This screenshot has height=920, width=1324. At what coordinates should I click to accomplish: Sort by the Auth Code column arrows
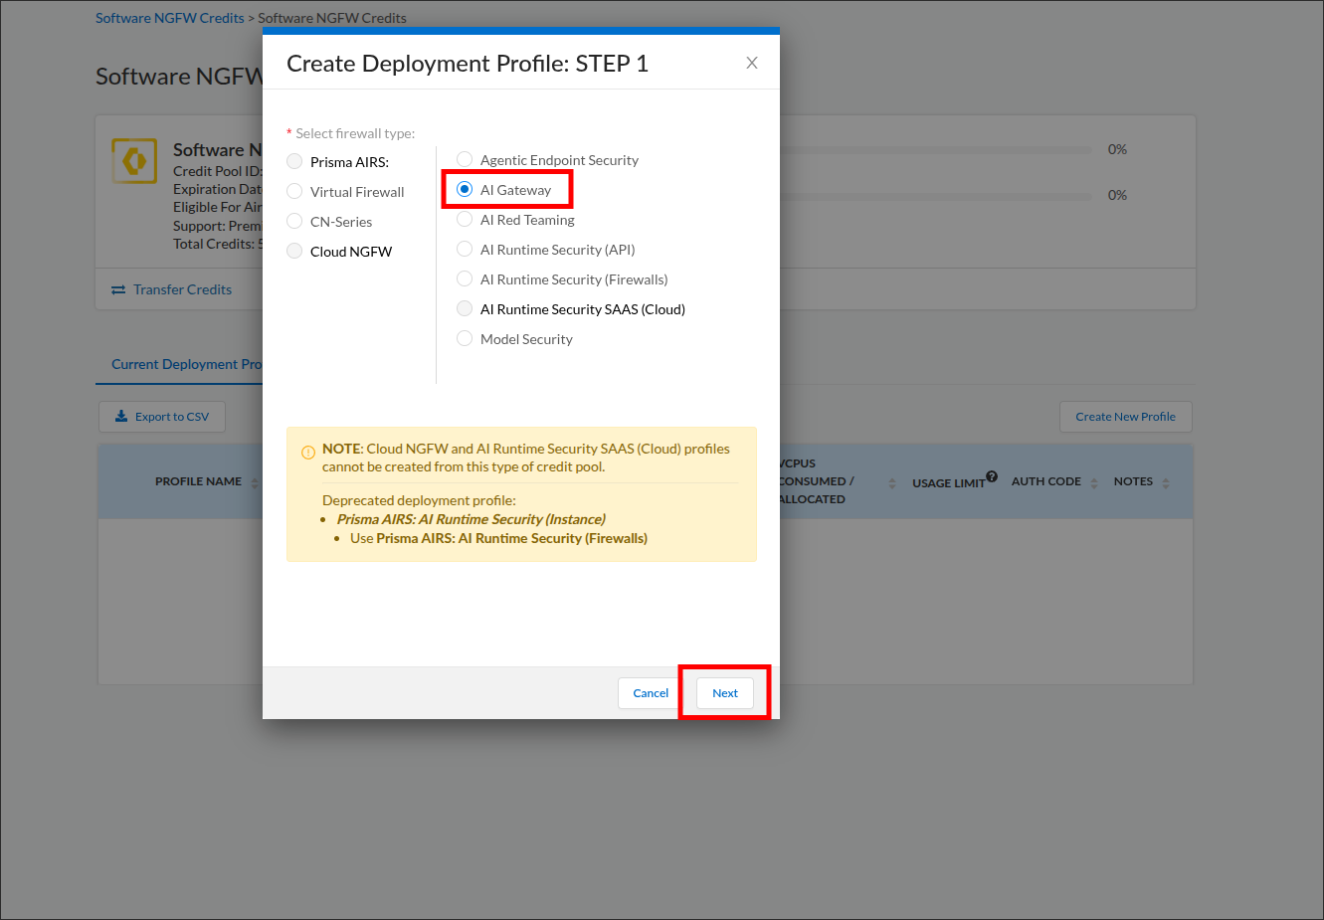[x=1094, y=483]
